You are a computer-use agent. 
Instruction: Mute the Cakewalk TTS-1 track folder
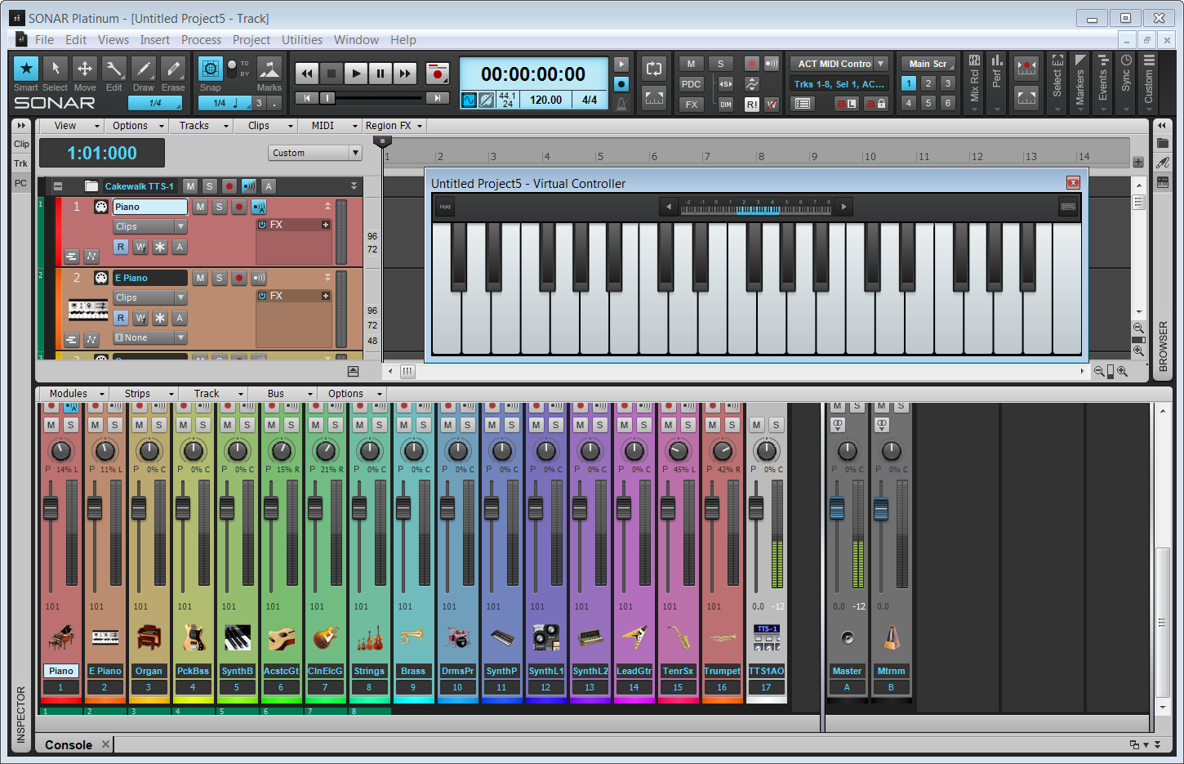click(x=190, y=186)
